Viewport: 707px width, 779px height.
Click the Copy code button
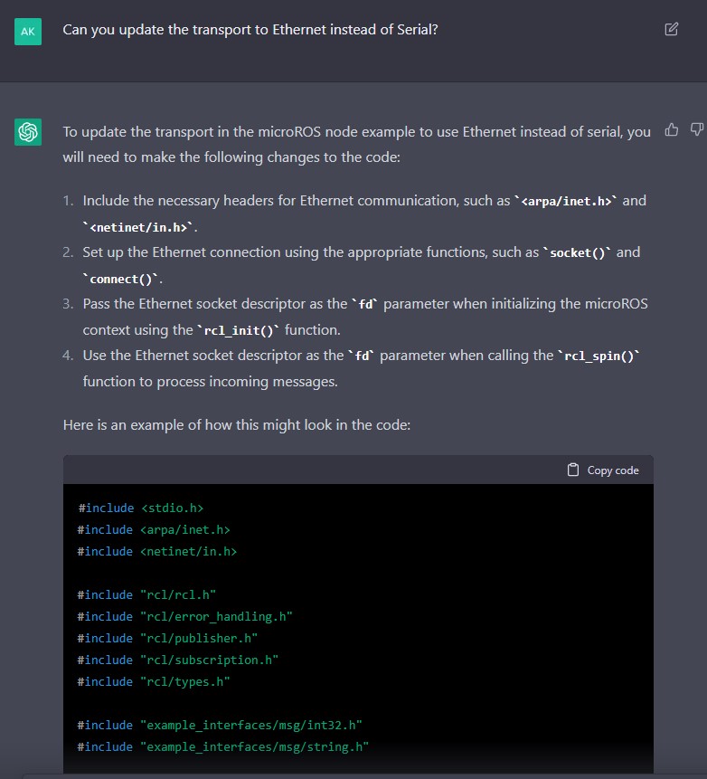(603, 470)
